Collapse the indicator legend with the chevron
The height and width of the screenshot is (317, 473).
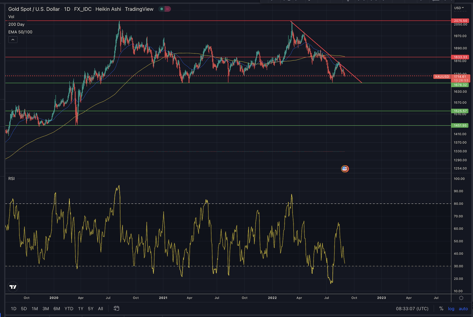click(13, 40)
